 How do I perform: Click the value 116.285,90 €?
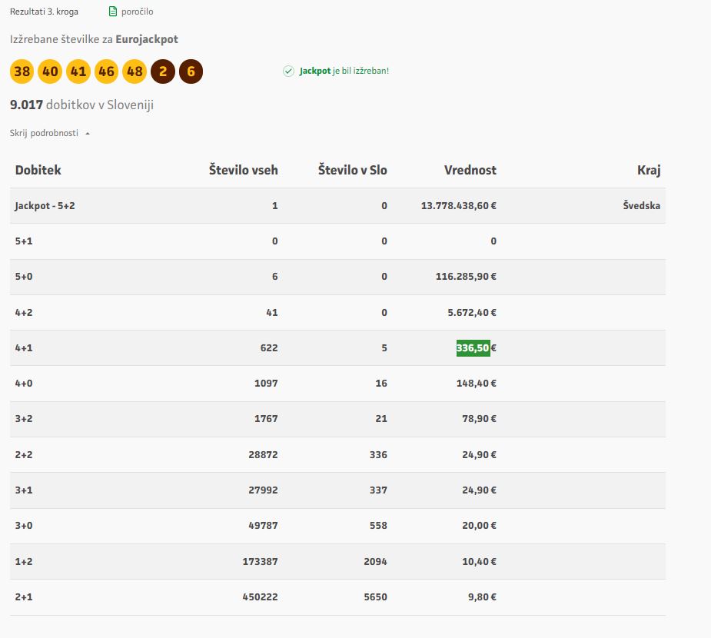click(466, 277)
